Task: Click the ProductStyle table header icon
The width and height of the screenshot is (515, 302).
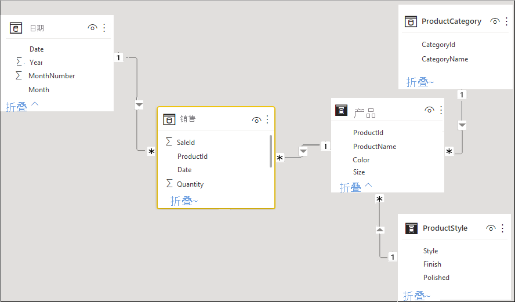Action: pos(411,228)
